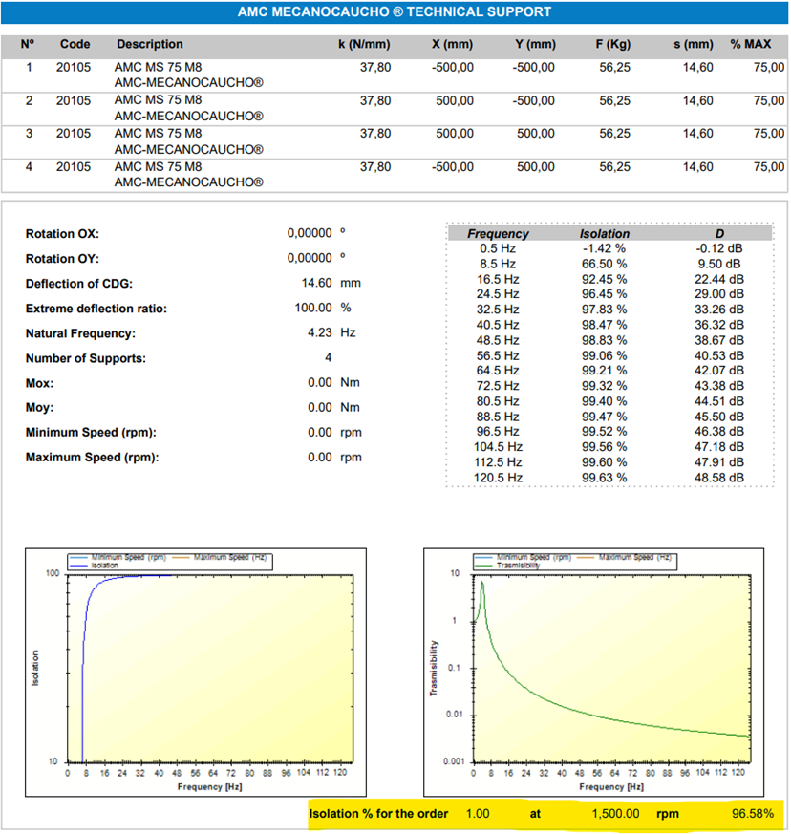Select the Code column header
791x834 pixels.
(x=75, y=44)
